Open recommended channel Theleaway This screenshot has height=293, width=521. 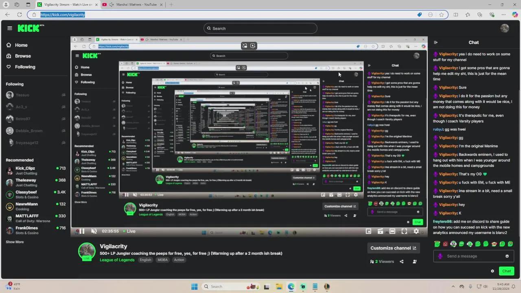point(36,182)
